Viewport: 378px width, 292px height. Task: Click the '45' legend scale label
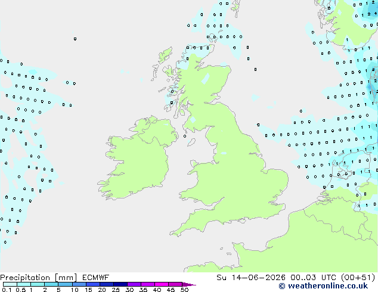coord(171,290)
